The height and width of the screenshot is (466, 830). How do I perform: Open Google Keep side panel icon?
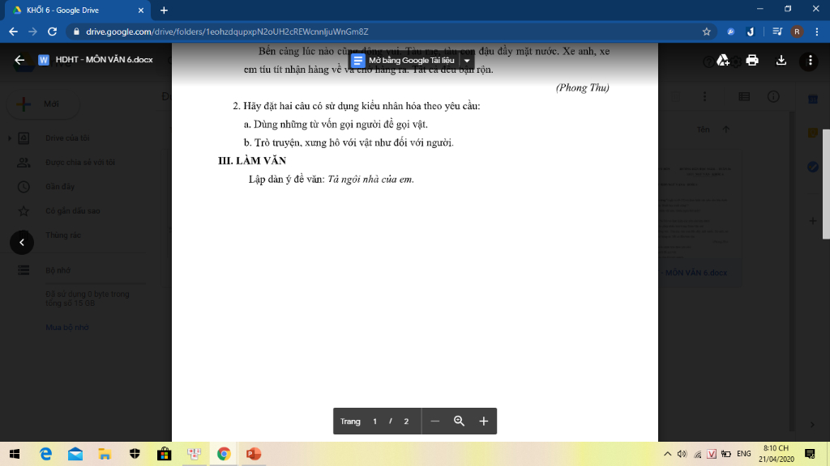click(813, 133)
